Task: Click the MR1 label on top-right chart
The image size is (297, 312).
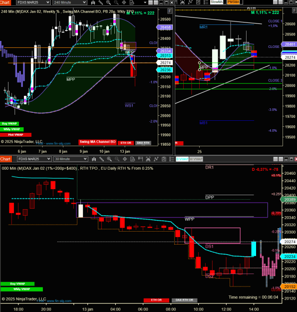Action: click(203, 27)
